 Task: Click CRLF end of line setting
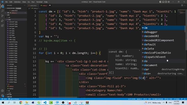point(150,99)
